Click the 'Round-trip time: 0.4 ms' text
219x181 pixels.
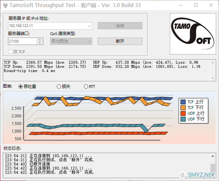[x=30, y=71]
